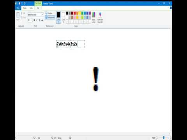Expand the font size dropdown
Image resolution: width=187 pixels, height=140 pixels.
pyautogui.click(x=32, y=20)
